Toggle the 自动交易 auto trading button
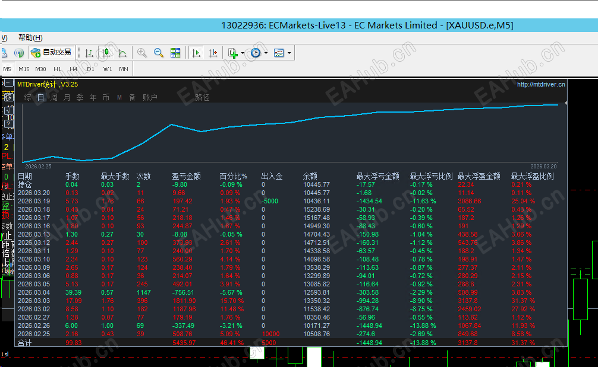Screen dimensions: 598x367 point(52,53)
